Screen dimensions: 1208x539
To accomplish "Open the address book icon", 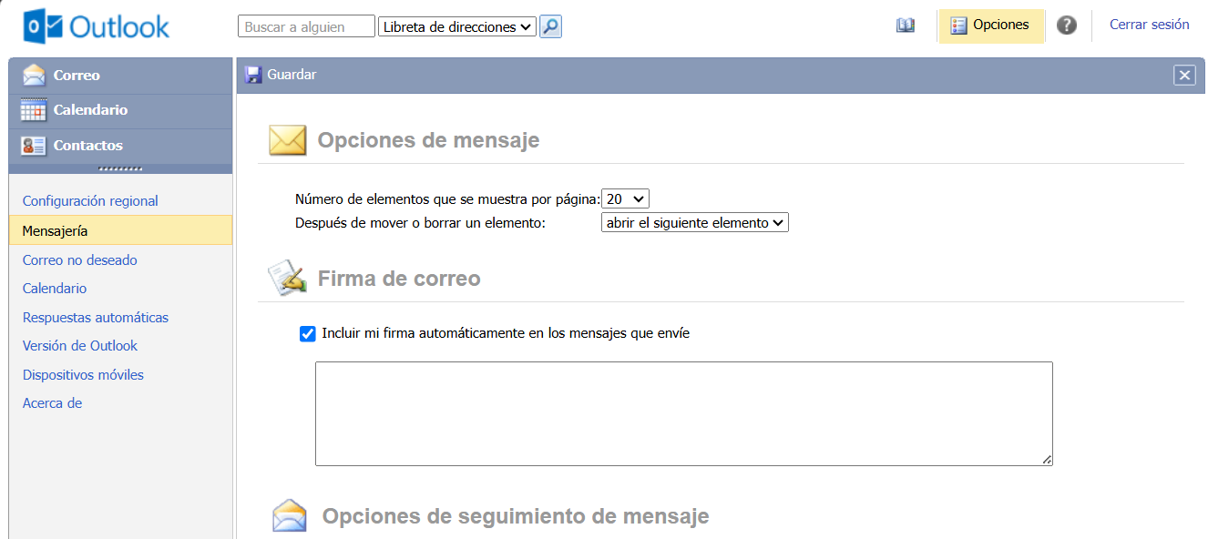I will [905, 25].
